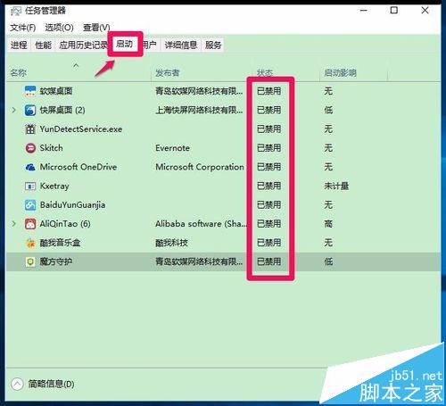Click the BaiduYunGuanjia icon

30,205
